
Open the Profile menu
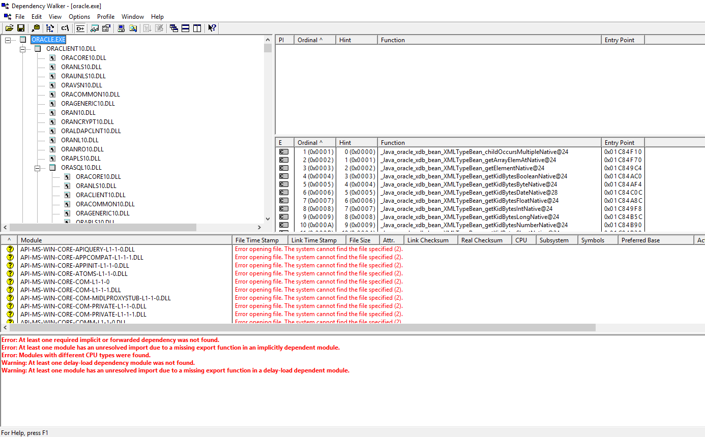(x=106, y=16)
